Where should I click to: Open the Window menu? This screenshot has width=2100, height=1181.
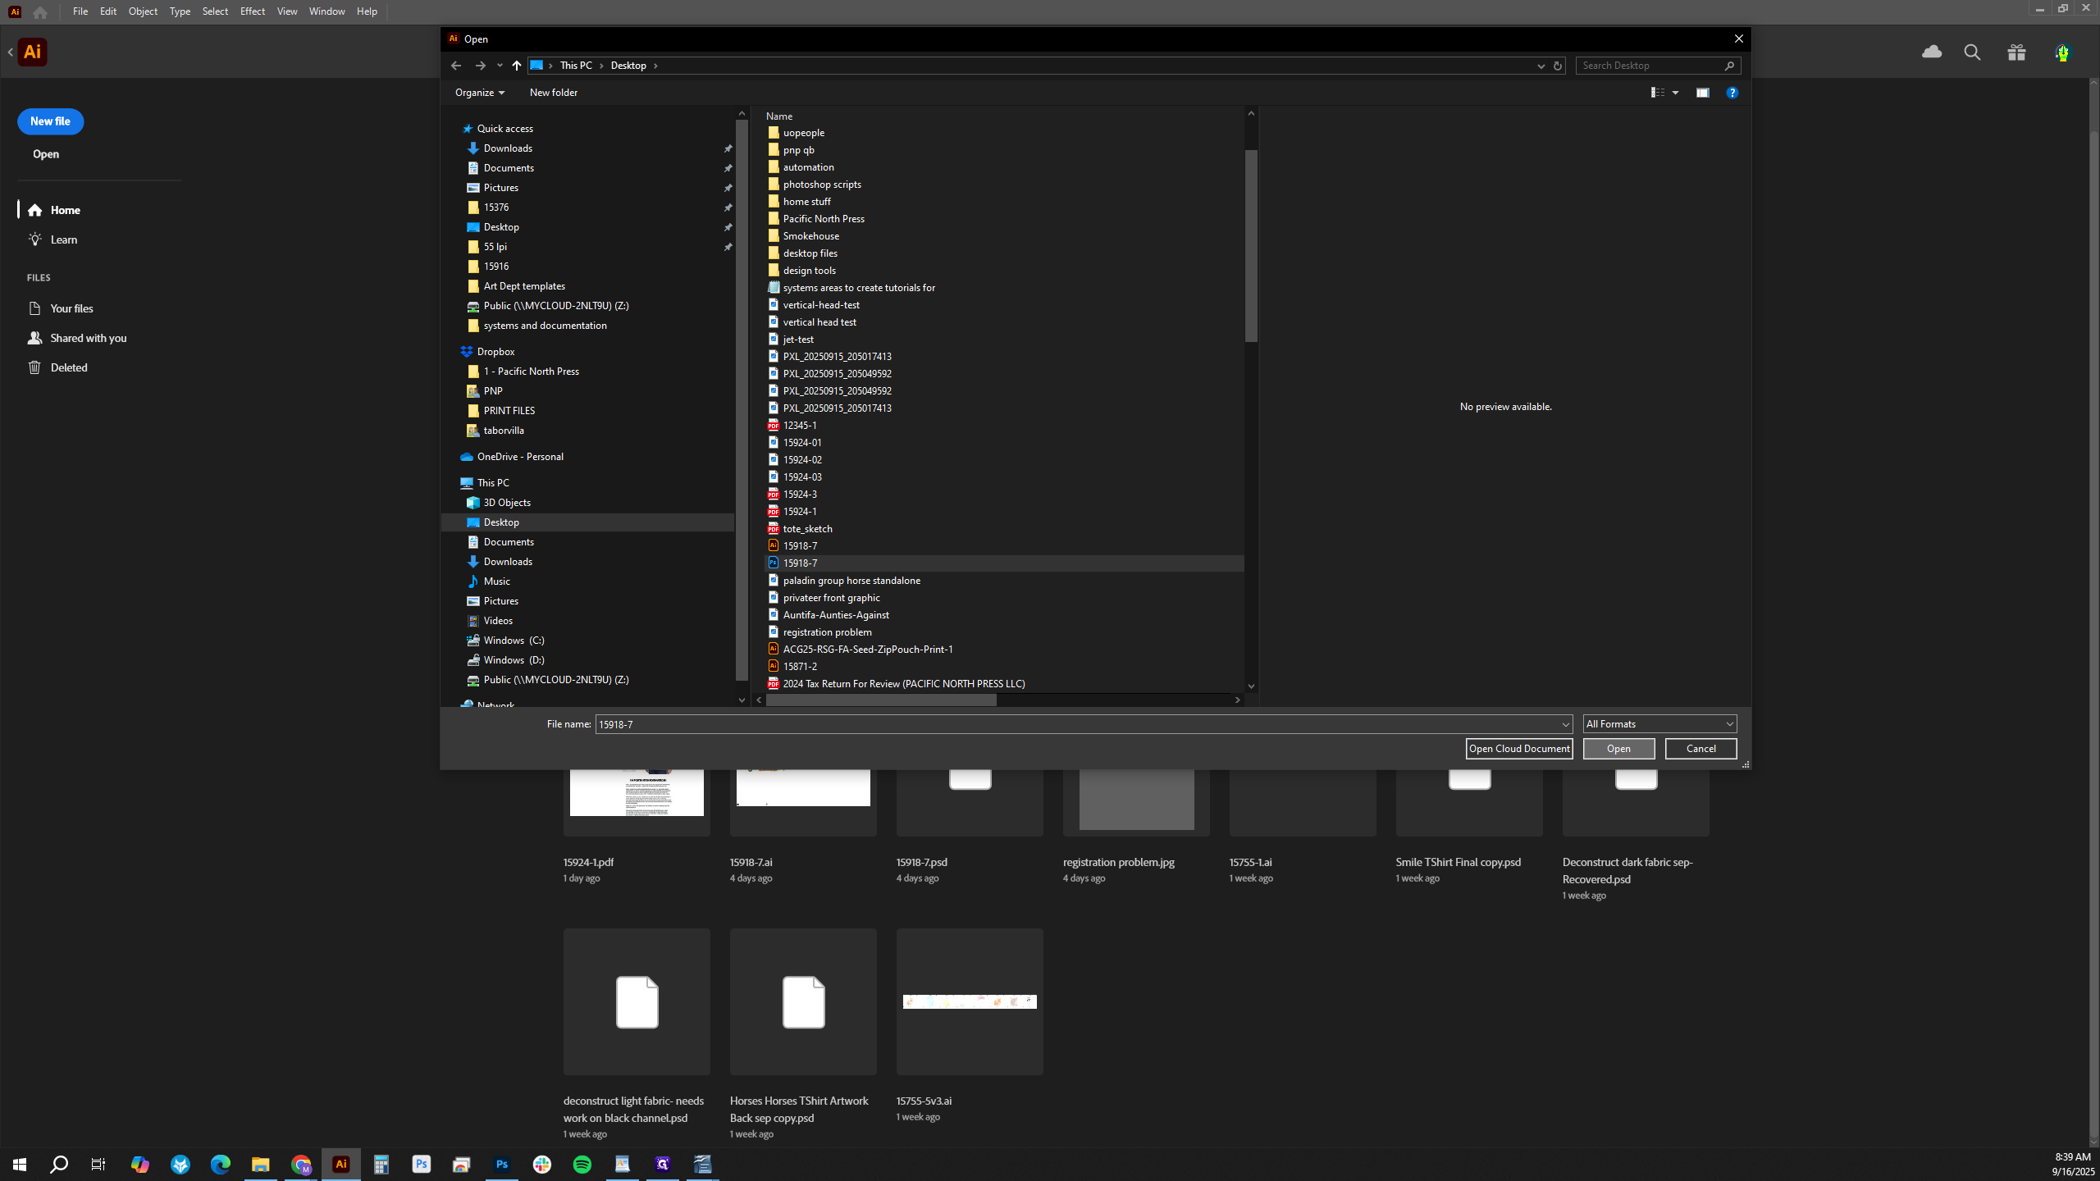326,11
